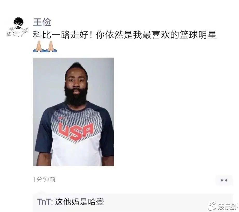Open 王俭's cartoon profile avatar
239x212 pixels.
[x=17, y=27]
